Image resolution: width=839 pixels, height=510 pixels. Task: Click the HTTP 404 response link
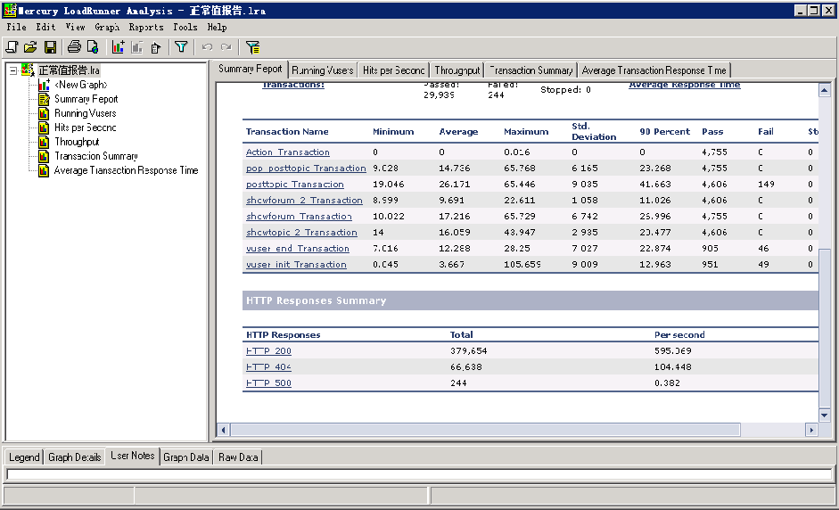(268, 367)
